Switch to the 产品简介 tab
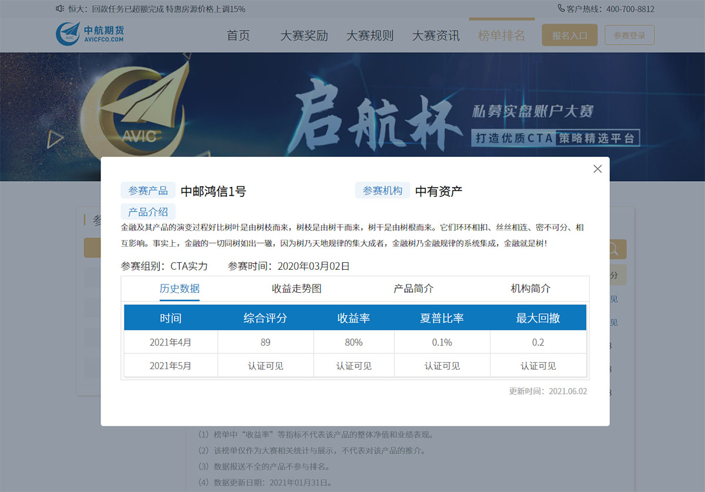Image resolution: width=705 pixels, height=492 pixels. (414, 289)
